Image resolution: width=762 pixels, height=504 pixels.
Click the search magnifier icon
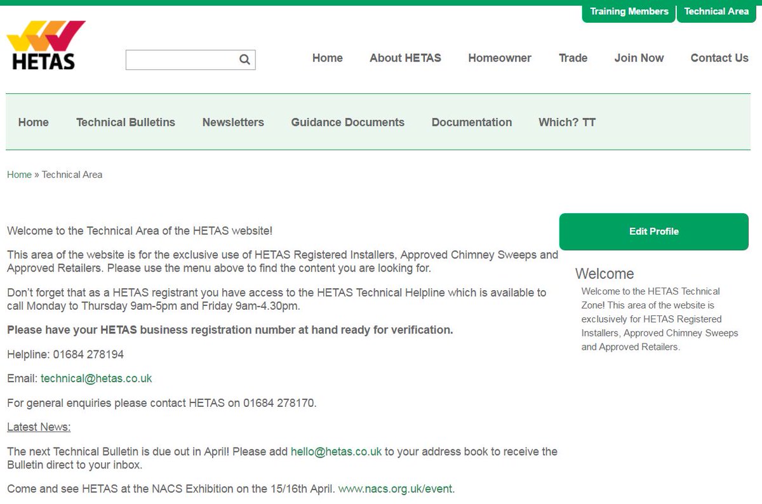pyautogui.click(x=244, y=60)
